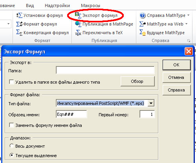Click the Экспорт Формул title bar text
The height and width of the screenshot is (163, 196).
tap(24, 52)
